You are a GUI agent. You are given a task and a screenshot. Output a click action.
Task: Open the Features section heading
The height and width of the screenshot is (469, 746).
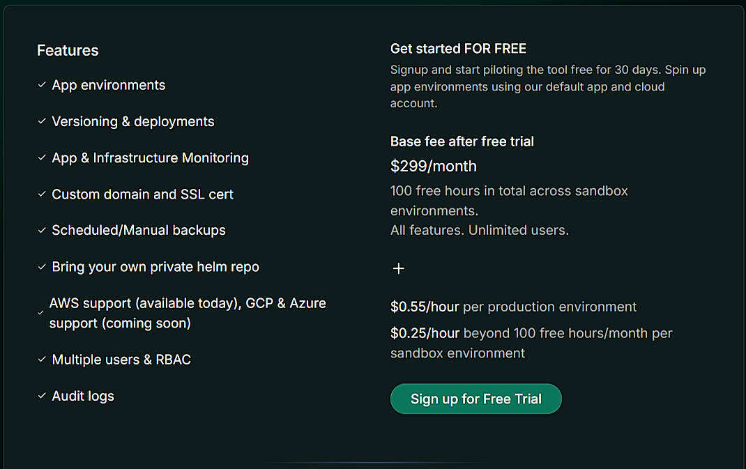tap(68, 50)
